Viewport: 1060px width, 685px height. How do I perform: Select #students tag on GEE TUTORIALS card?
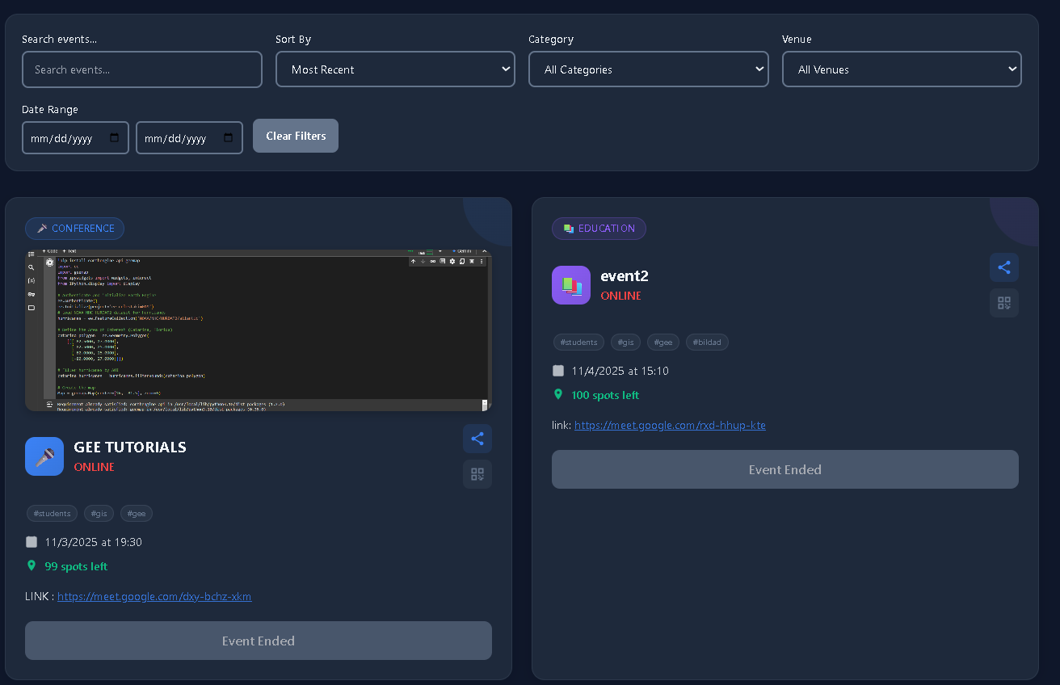53,514
